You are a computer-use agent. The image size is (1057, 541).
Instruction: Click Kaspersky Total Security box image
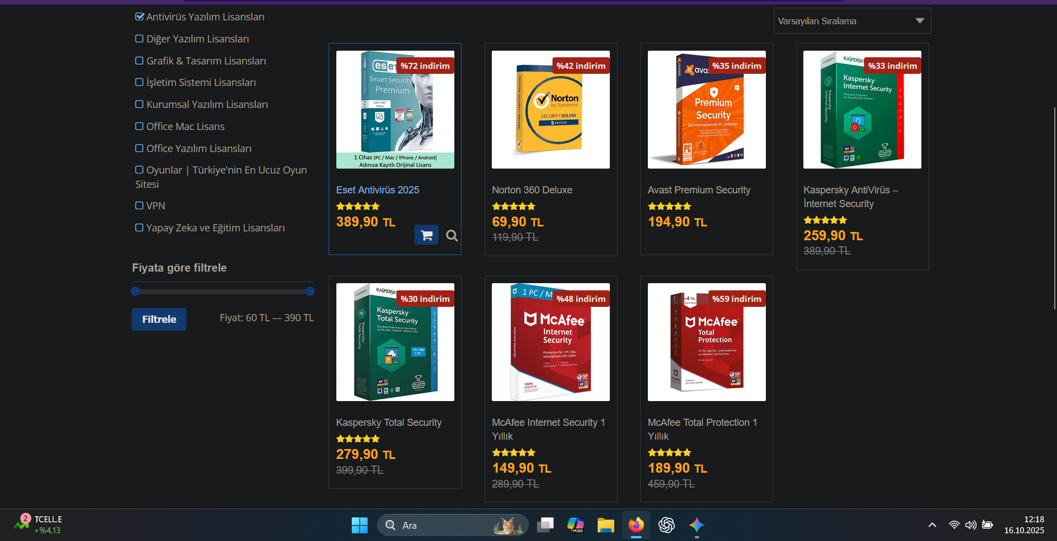[395, 342]
